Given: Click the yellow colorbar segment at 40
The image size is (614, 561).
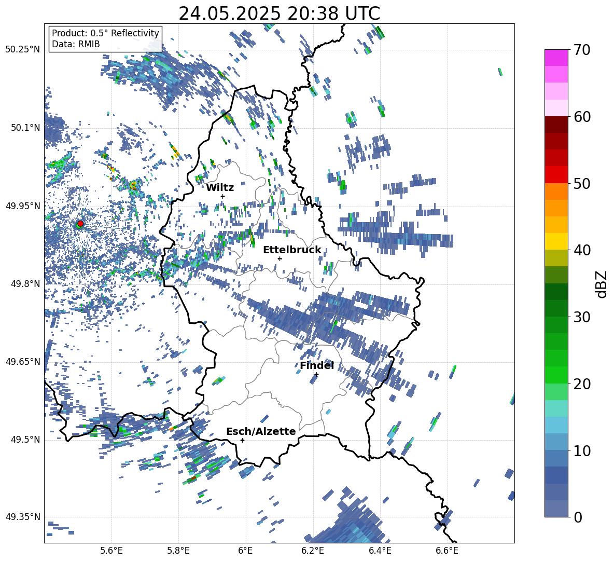Looking at the screenshot, I should (556, 241).
